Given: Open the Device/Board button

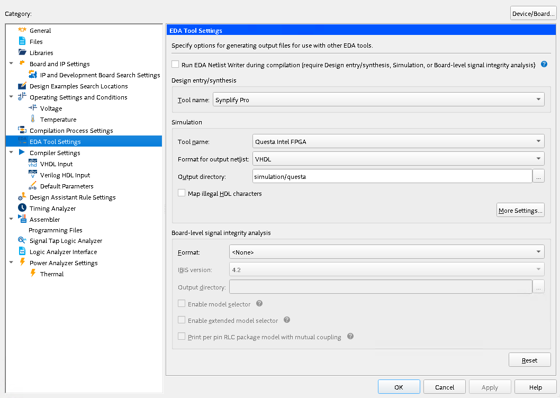Looking at the screenshot, I should coord(533,14).
